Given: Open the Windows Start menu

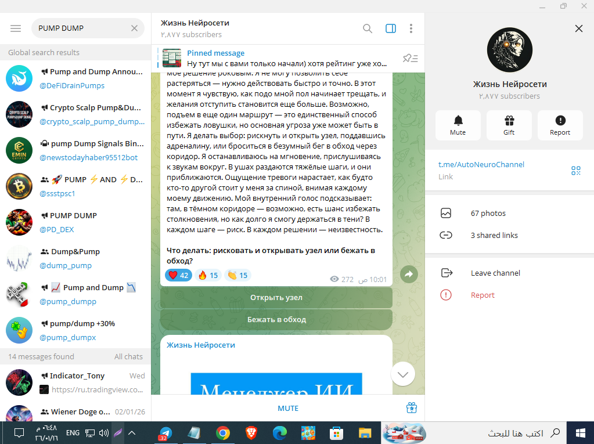Looking at the screenshot, I should 581,433.
